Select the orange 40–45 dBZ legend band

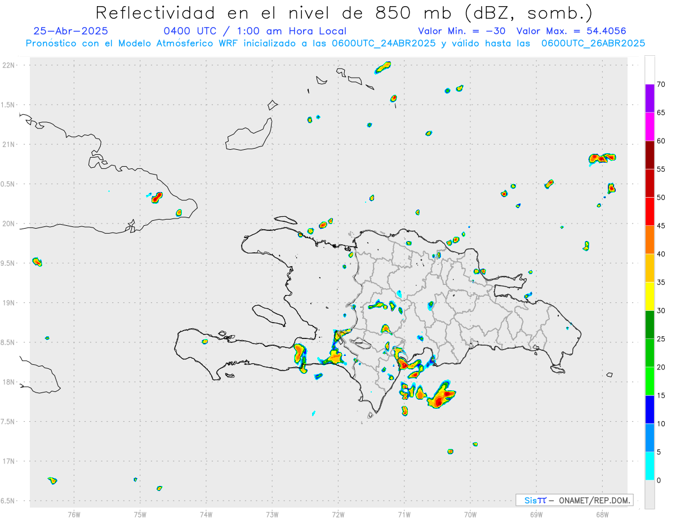(x=650, y=240)
